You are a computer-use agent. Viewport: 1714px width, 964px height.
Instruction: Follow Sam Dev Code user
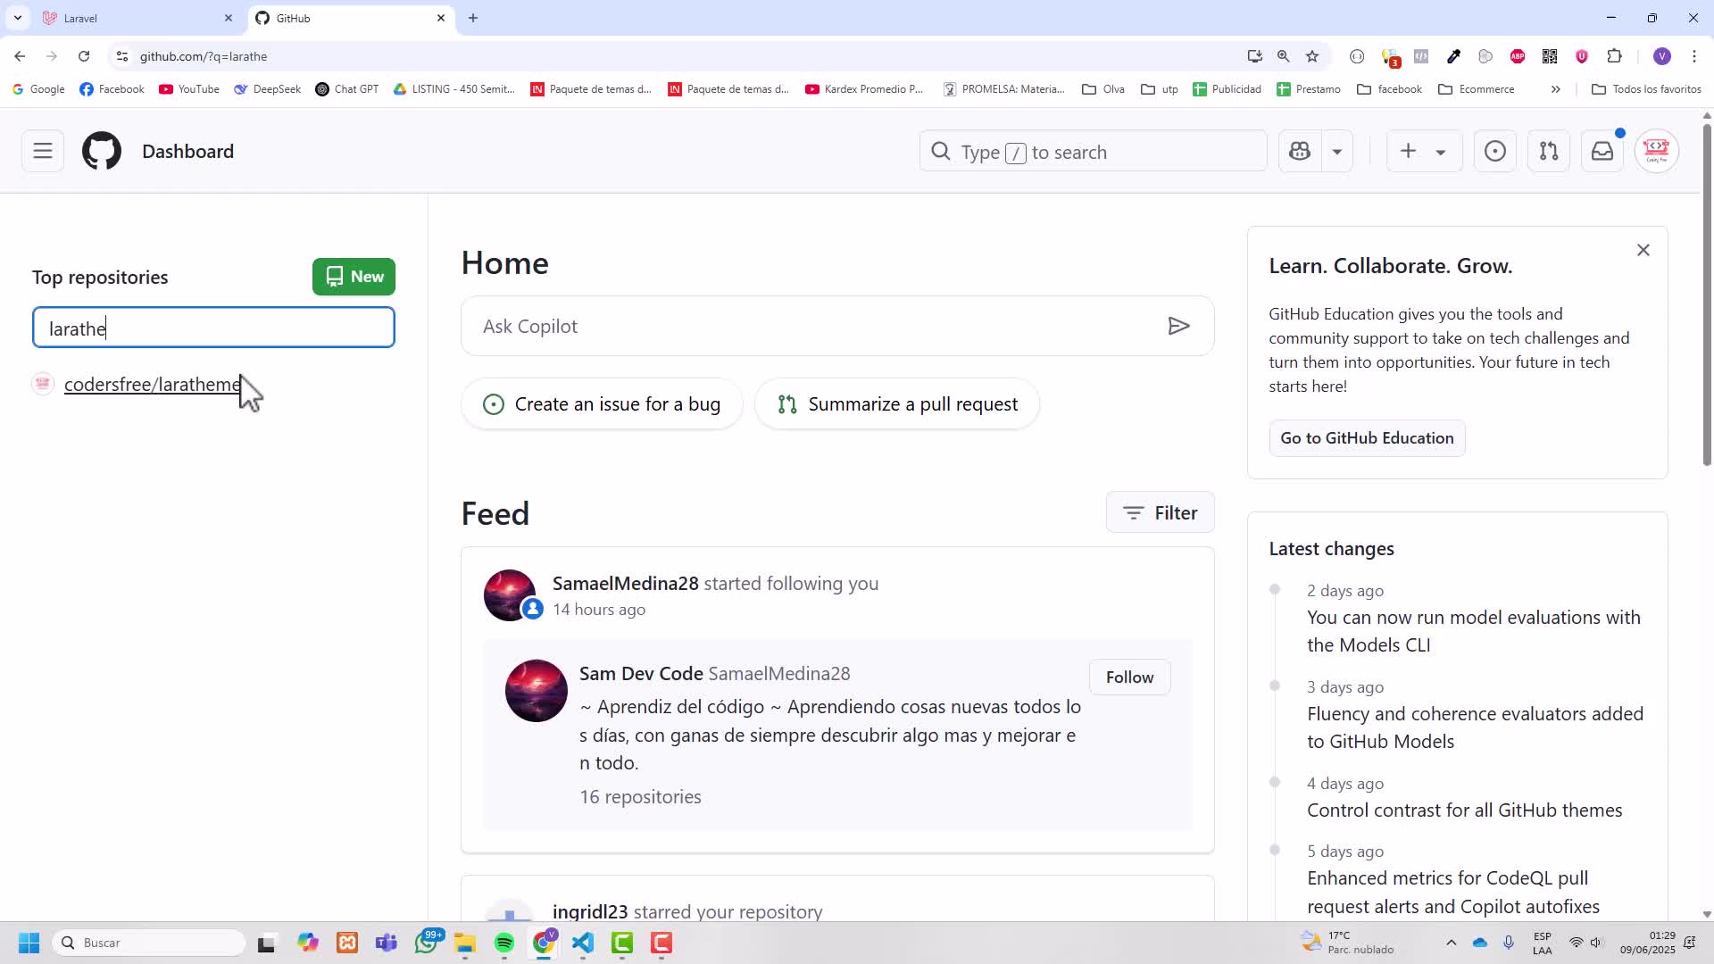coord(1129,677)
